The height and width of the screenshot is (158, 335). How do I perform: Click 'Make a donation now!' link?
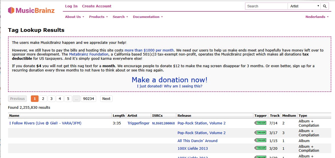point(170,80)
